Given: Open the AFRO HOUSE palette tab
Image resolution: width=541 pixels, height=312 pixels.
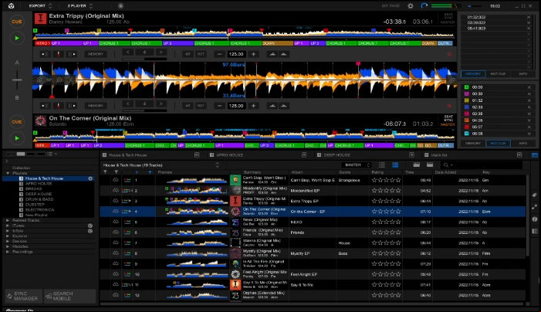Looking at the screenshot, I should 229,155.
